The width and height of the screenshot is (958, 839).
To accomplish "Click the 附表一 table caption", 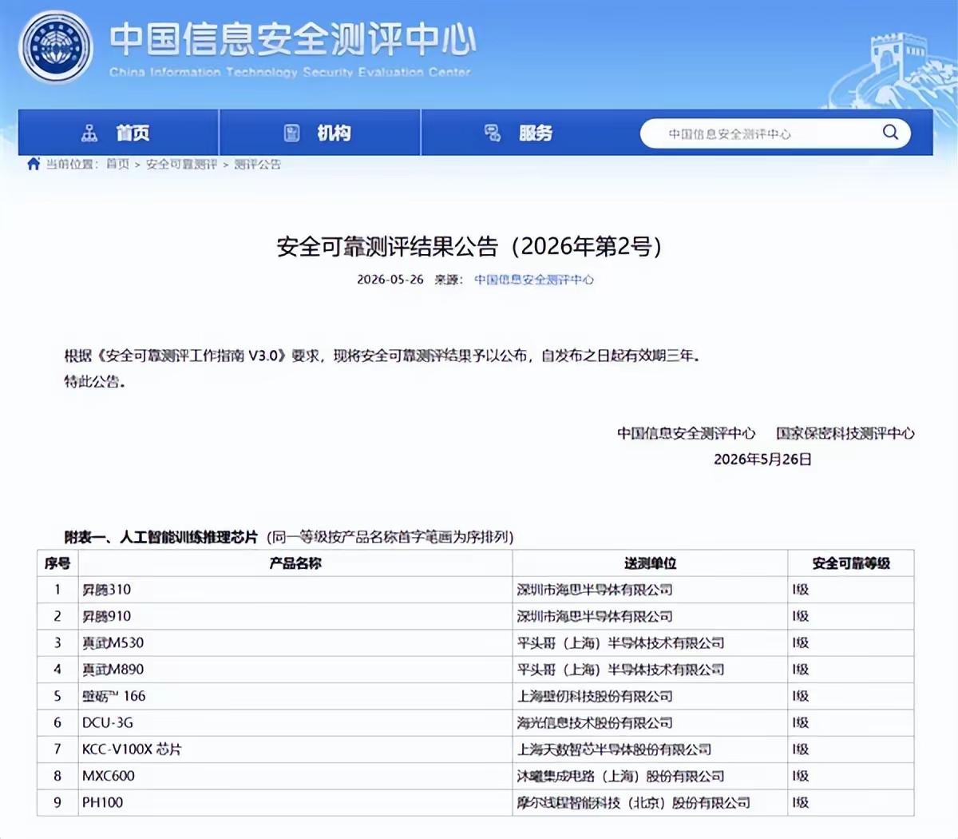I will pos(289,537).
